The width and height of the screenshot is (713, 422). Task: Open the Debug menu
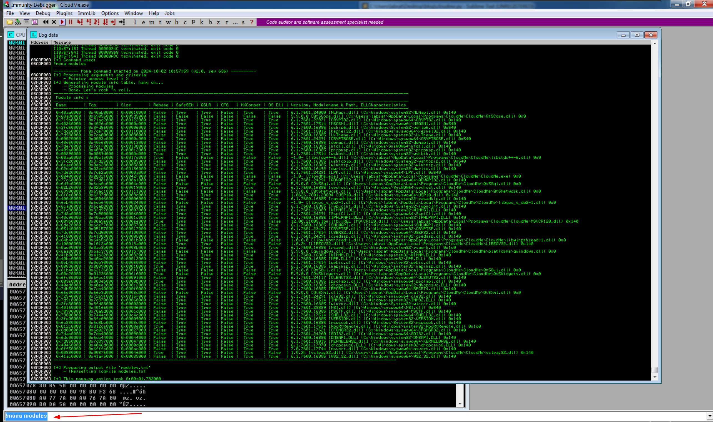[x=43, y=13]
